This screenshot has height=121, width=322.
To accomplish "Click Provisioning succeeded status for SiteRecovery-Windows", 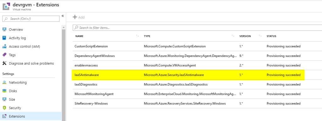I will (283, 103).
